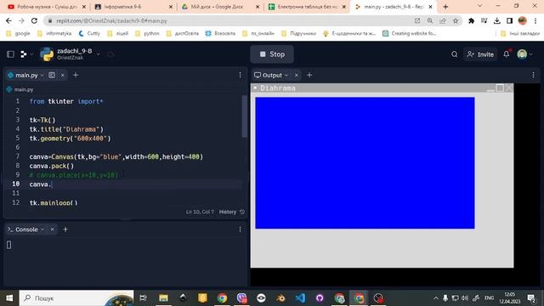Add a new tab in Output pane

pos(309,75)
